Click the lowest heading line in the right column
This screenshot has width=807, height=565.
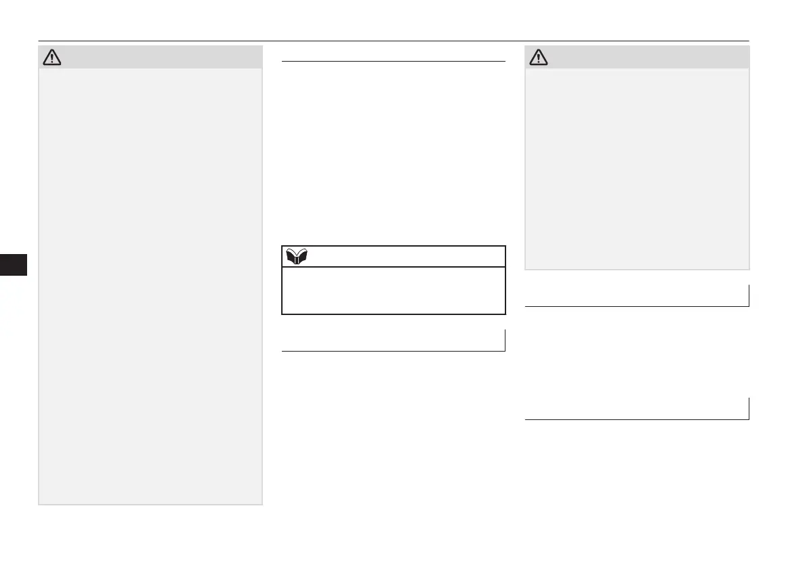pyautogui.click(x=637, y=419)
